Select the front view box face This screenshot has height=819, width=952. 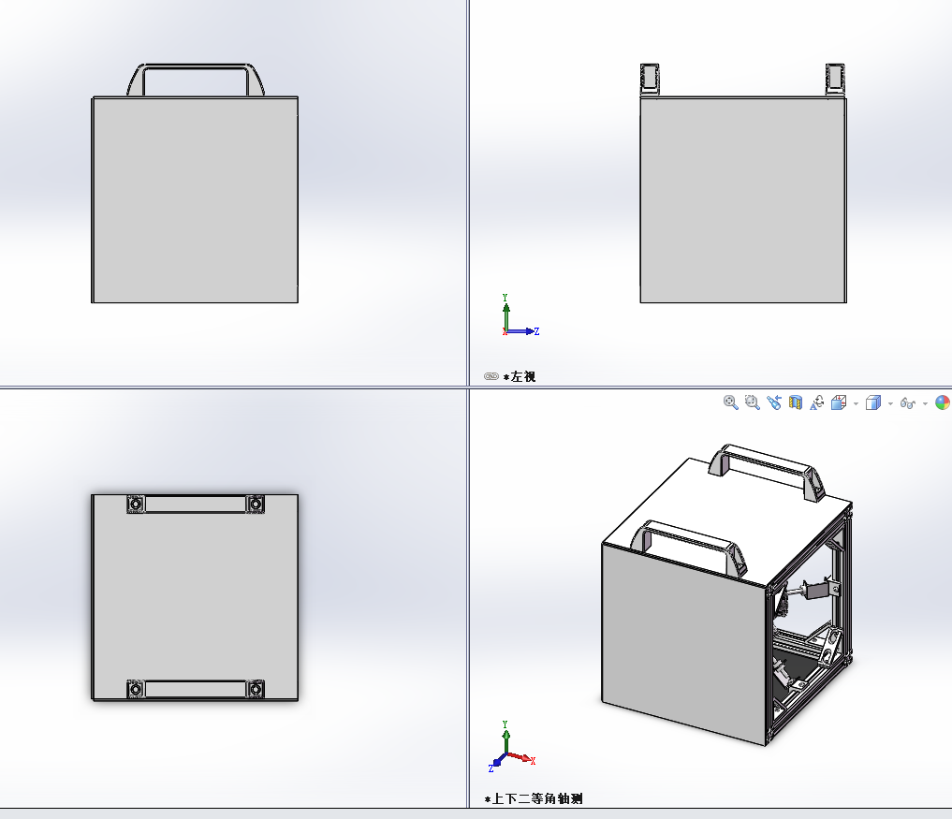(x=195, y=199)
